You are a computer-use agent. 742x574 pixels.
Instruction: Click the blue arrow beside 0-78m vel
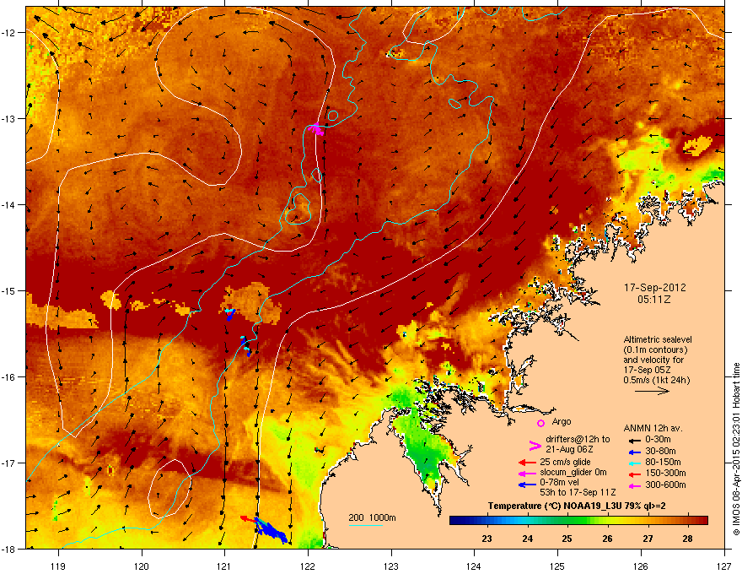[527, 485]
